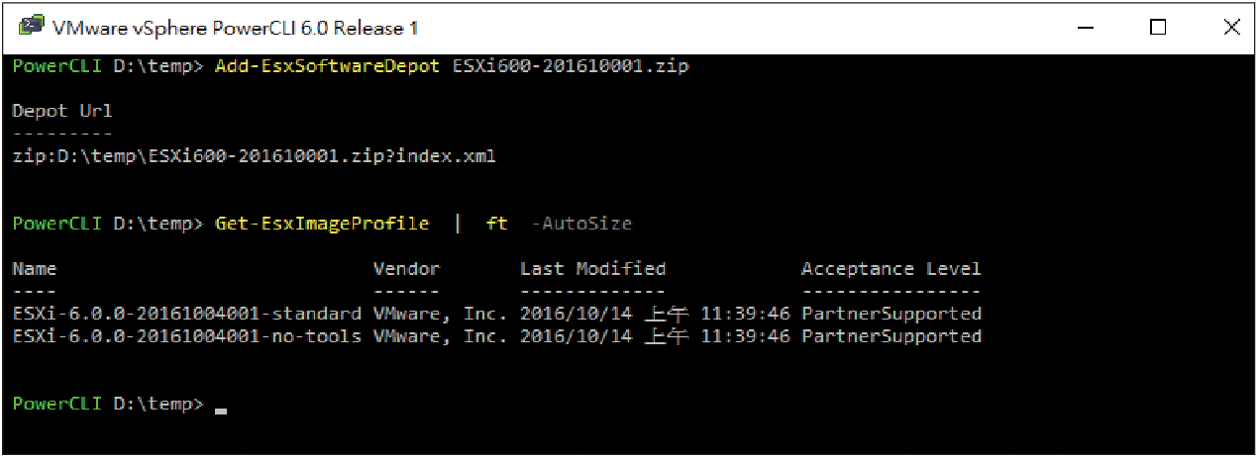Image resolution: width=1259 pixels, height=458 pixels.
Task: Click the Vendor column header
Action: click(406, 269)
